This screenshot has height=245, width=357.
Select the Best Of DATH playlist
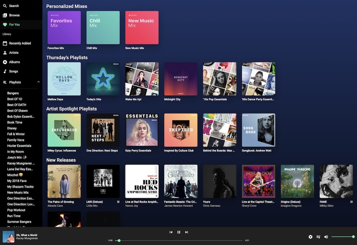click(16, 105)
